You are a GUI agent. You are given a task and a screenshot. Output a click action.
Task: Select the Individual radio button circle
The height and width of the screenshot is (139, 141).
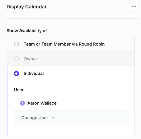click(x=16, y=74)
